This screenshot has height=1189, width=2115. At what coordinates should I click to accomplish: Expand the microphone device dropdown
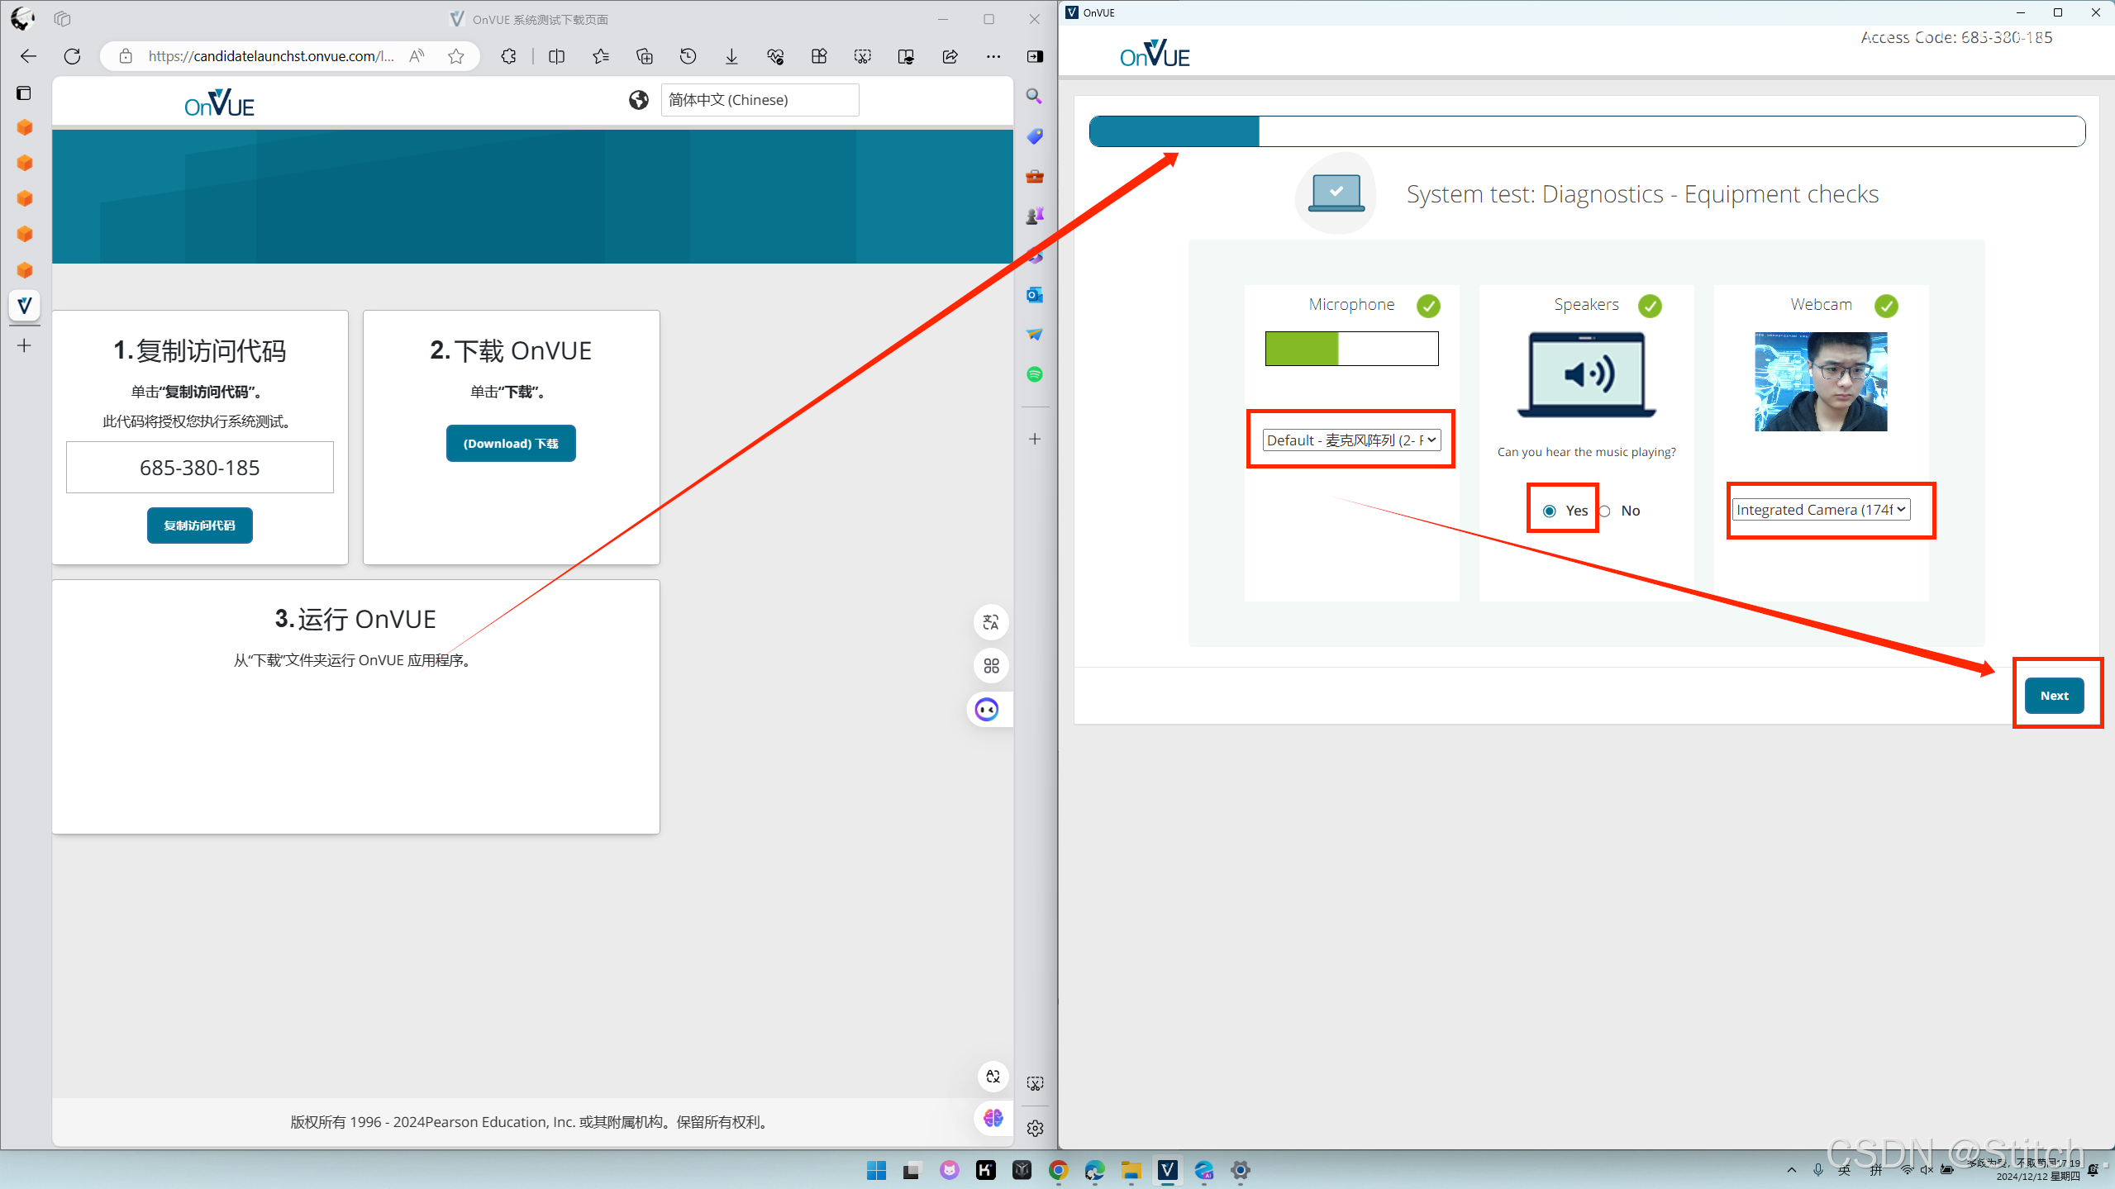[x=1351, y=440]
